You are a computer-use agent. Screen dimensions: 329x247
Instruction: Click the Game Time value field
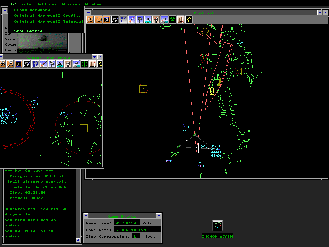[127, 223]
